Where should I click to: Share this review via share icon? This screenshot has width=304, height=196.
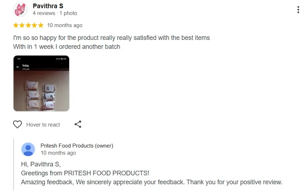(78, 124)
